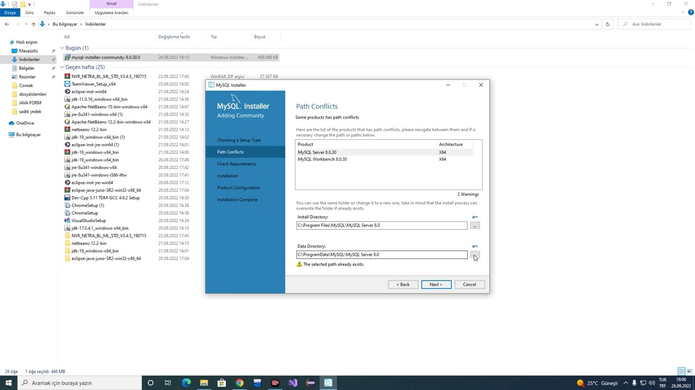
Task: Focus the Data Directory path field
Action: (x=382, y=255)
